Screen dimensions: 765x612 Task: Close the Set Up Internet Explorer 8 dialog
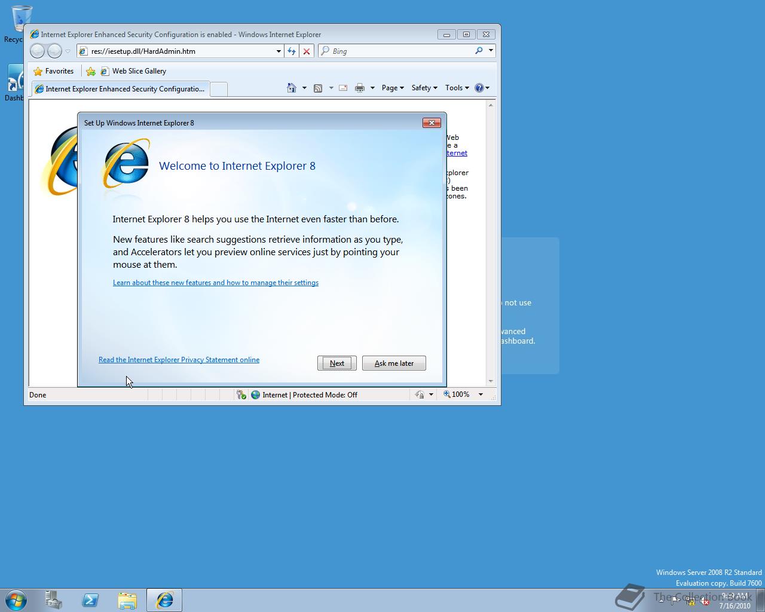pyautogui.click(x=432, y=123)
